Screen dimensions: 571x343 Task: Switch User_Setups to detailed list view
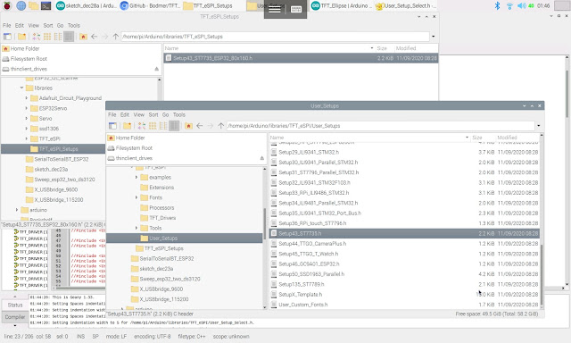tap(174, 126)
